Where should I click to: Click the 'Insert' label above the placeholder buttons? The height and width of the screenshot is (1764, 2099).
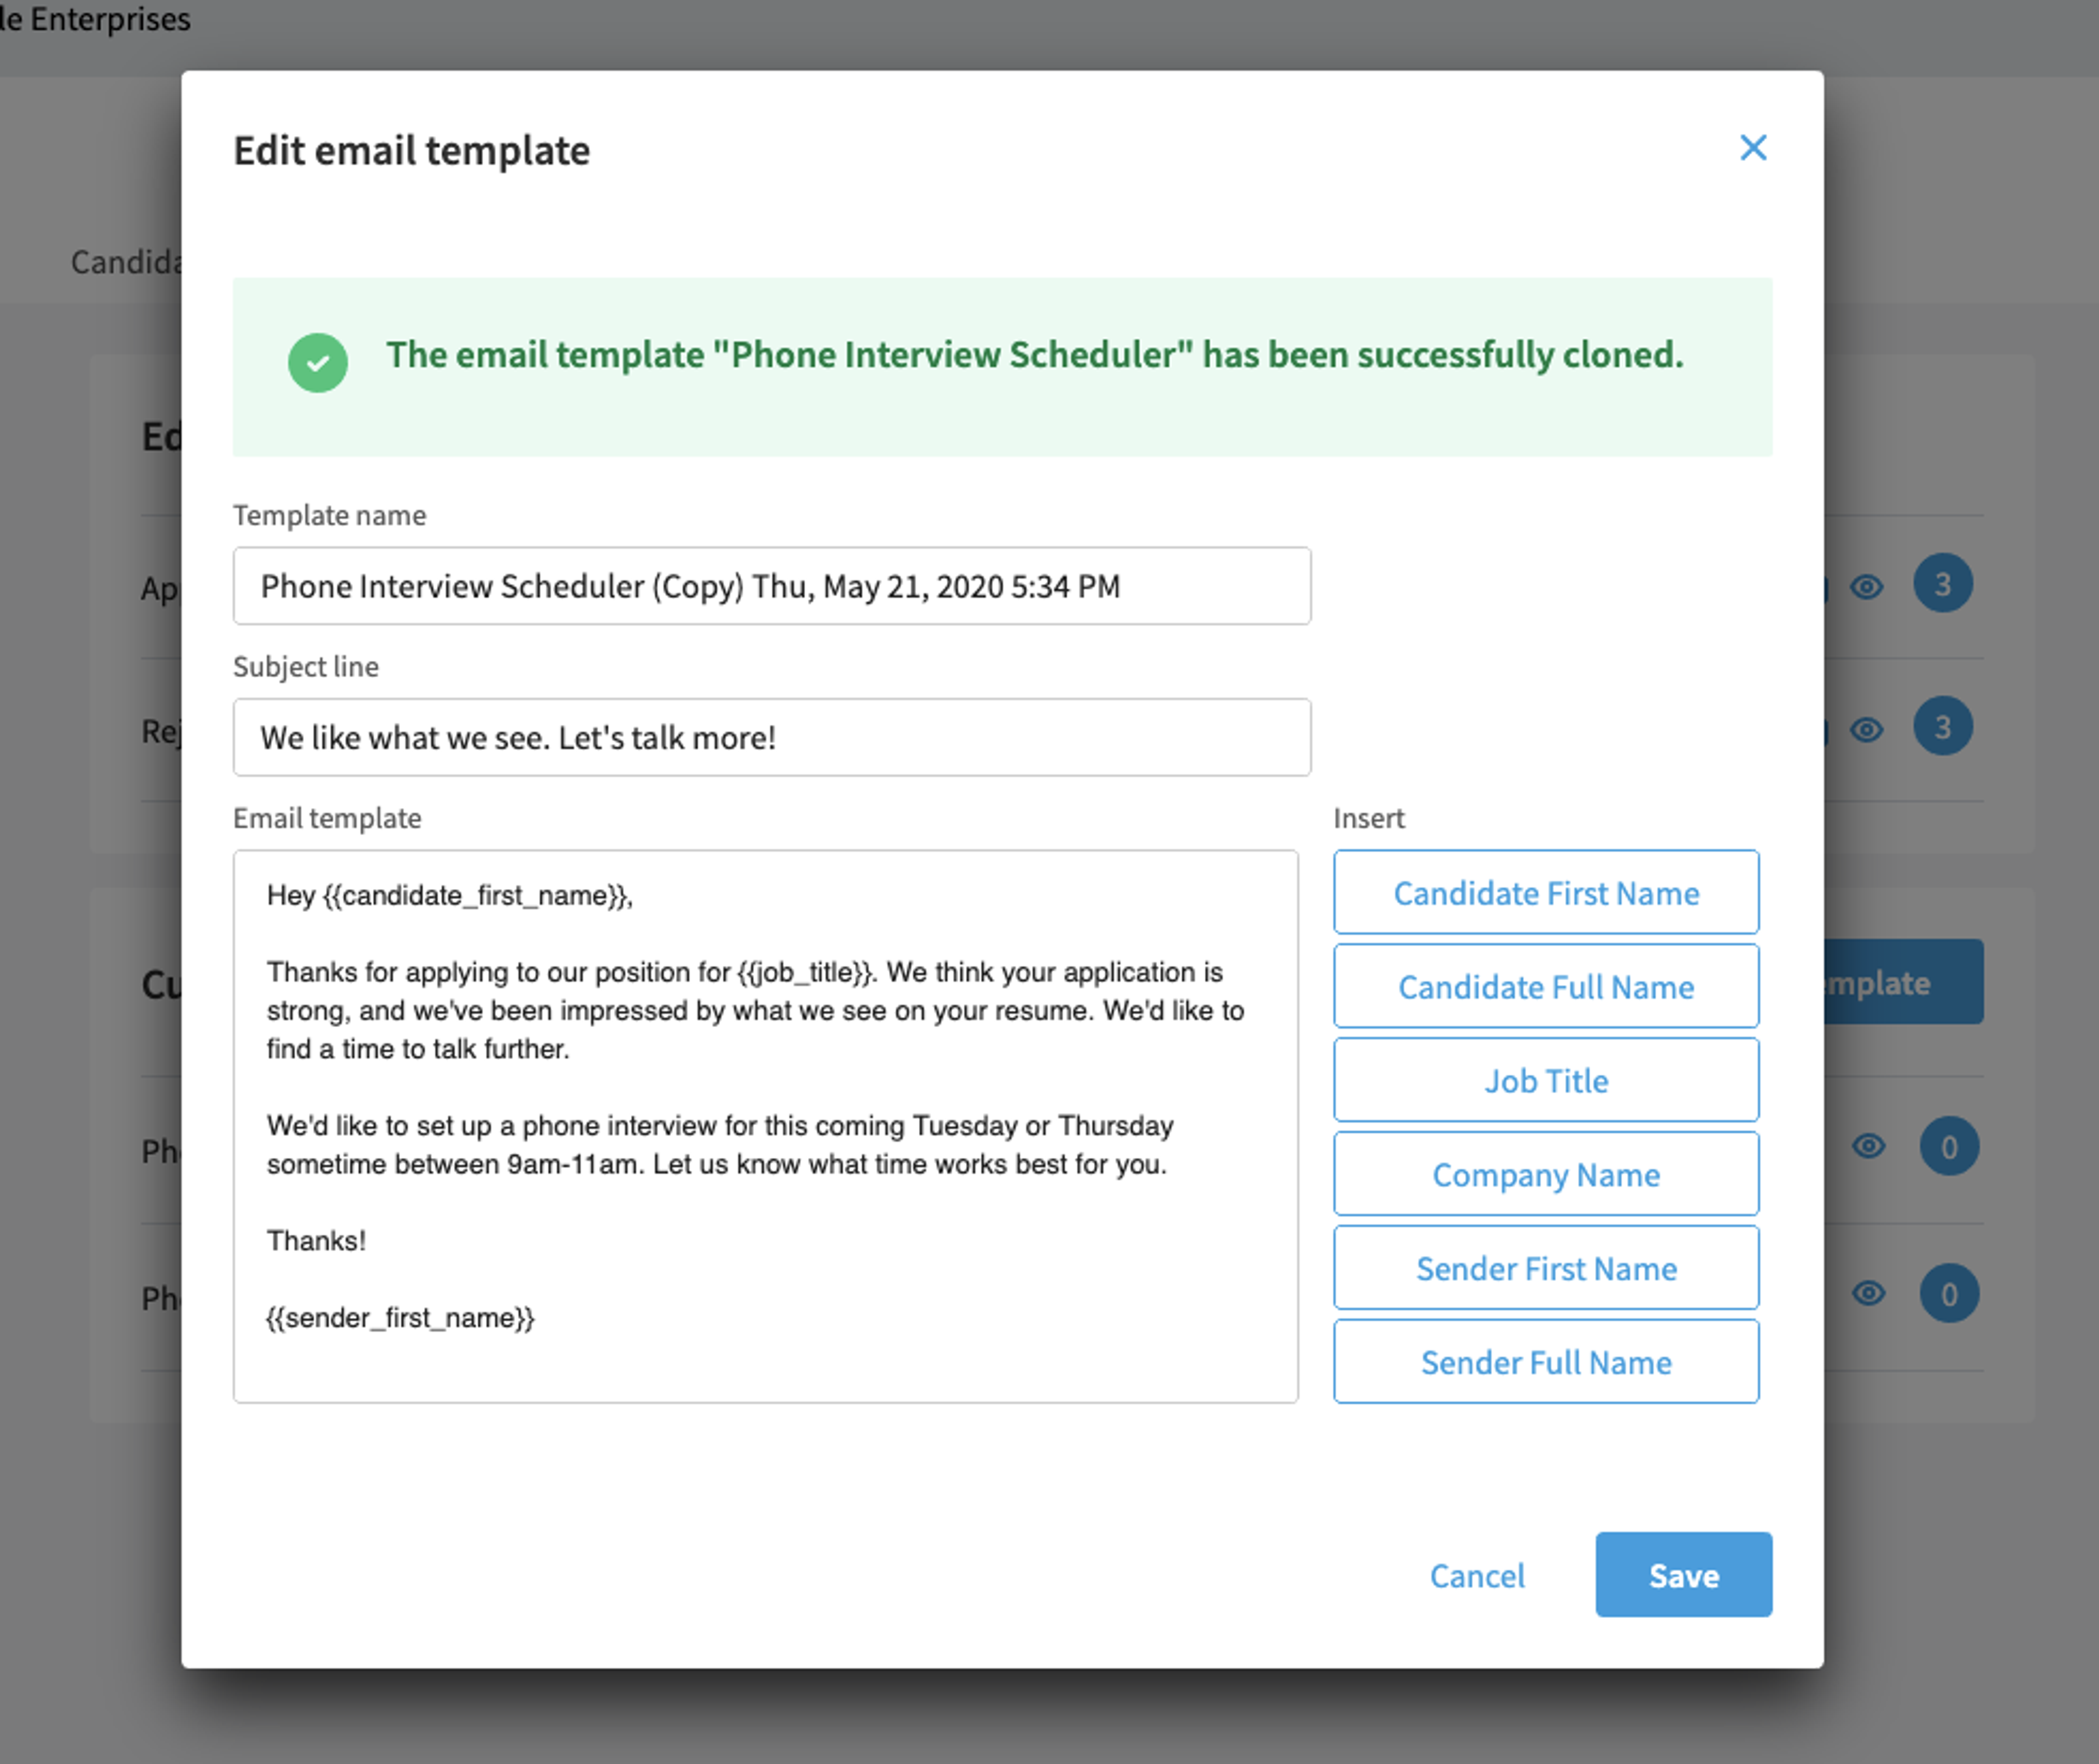click(1369, 819)
